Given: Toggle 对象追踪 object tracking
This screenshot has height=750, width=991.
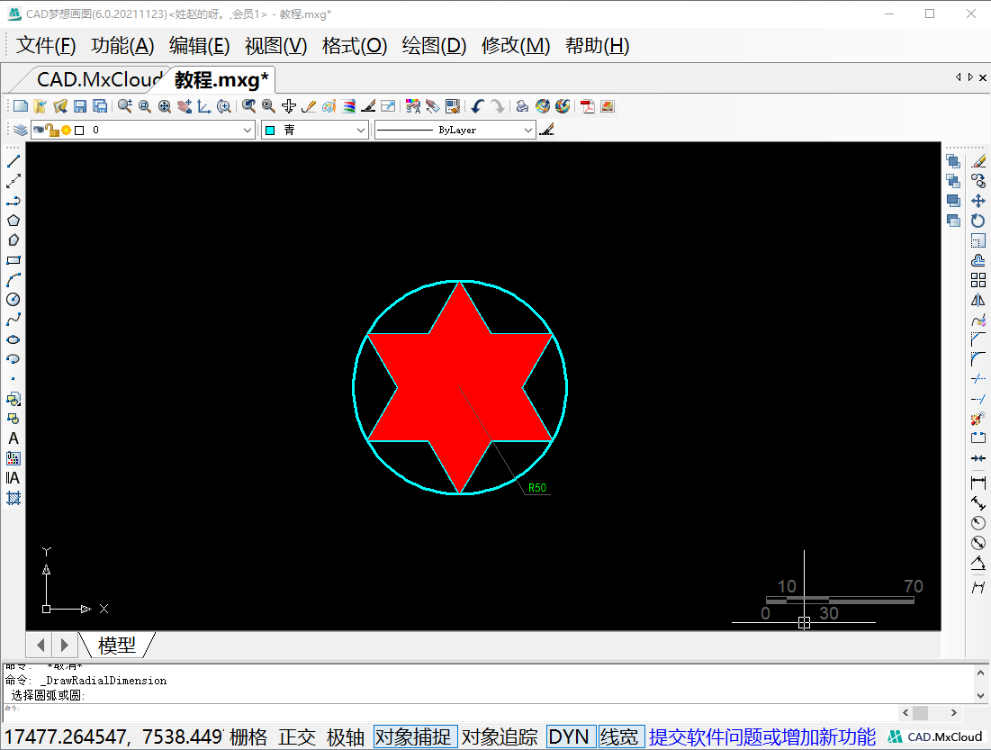Looking at the screenshot, I should click(x=500, y=736).
